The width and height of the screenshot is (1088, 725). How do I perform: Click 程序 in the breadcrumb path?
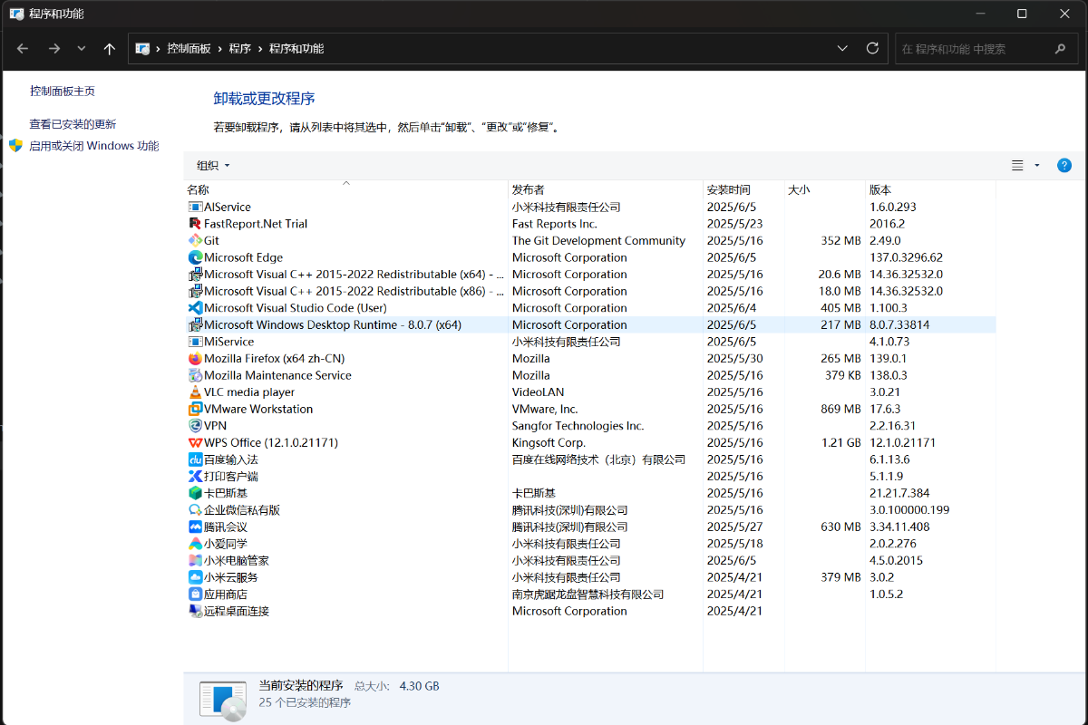click(x=239, y=49)
